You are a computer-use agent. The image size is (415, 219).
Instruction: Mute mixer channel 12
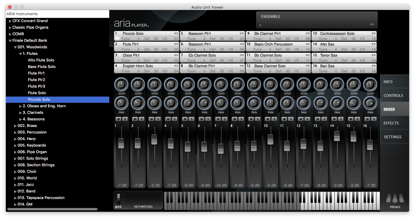301,119
